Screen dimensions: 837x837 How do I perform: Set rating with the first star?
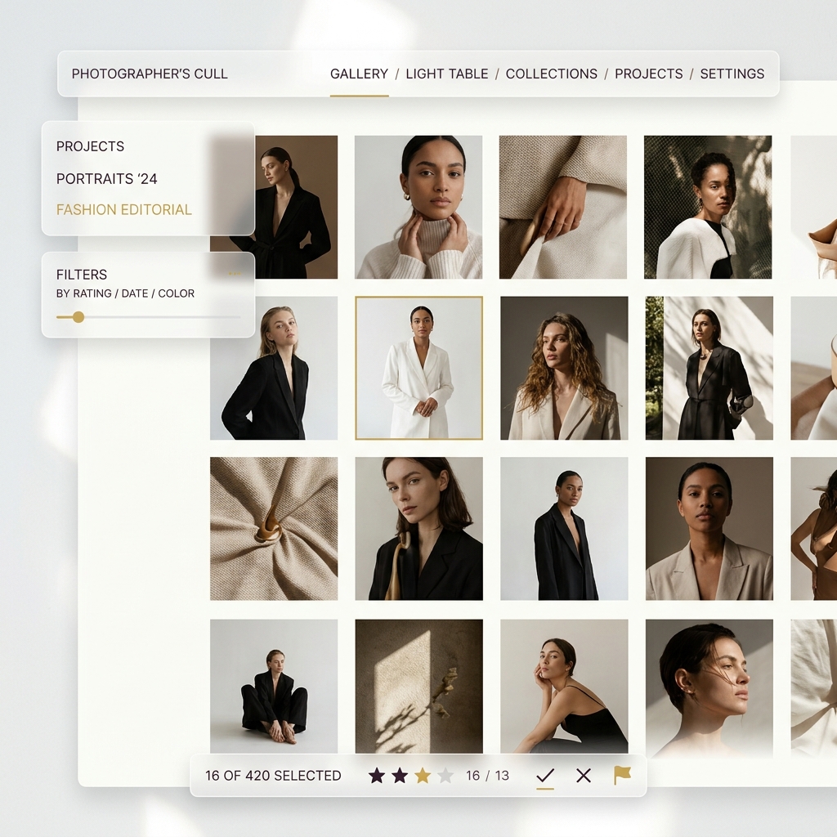point(377,775)
